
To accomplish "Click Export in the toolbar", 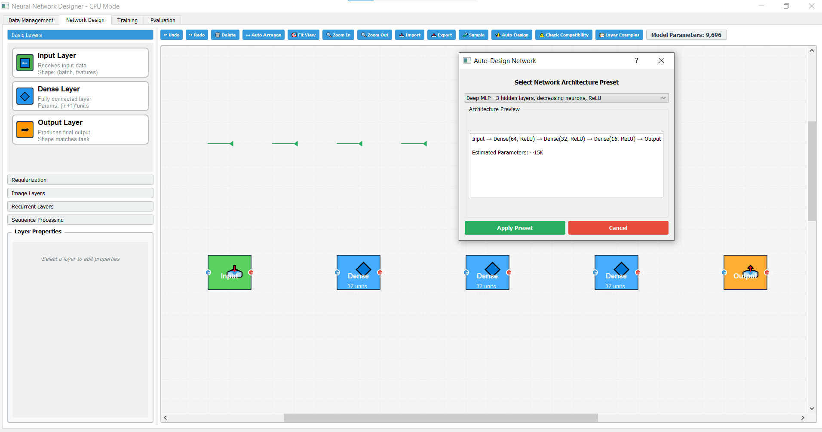I will (442, 35).
